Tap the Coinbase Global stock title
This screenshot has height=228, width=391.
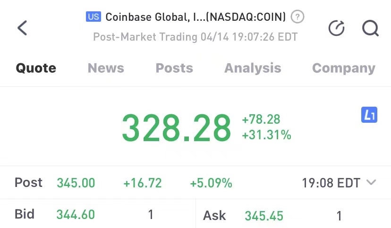195,17
